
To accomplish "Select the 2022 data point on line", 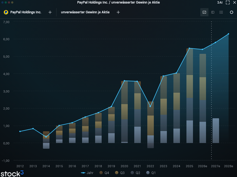I will pyautogui.click(x=150, y=107).
